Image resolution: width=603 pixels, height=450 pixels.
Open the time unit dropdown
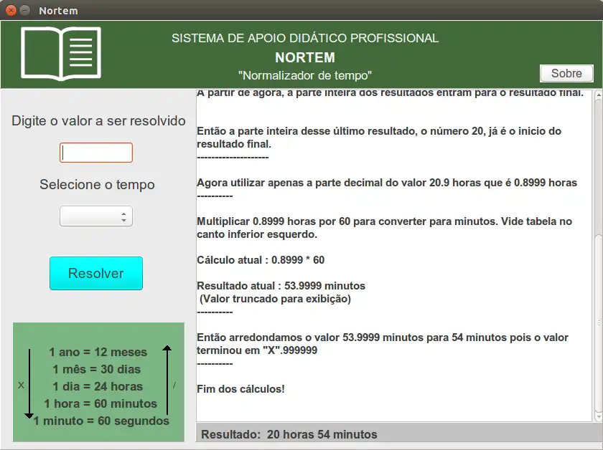point(96,216)
